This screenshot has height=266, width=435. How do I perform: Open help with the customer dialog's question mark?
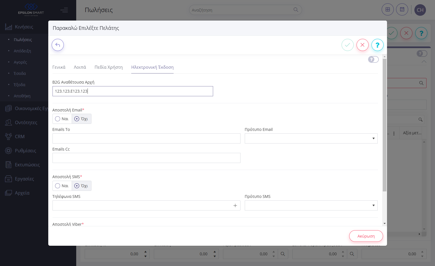(377, 45)
